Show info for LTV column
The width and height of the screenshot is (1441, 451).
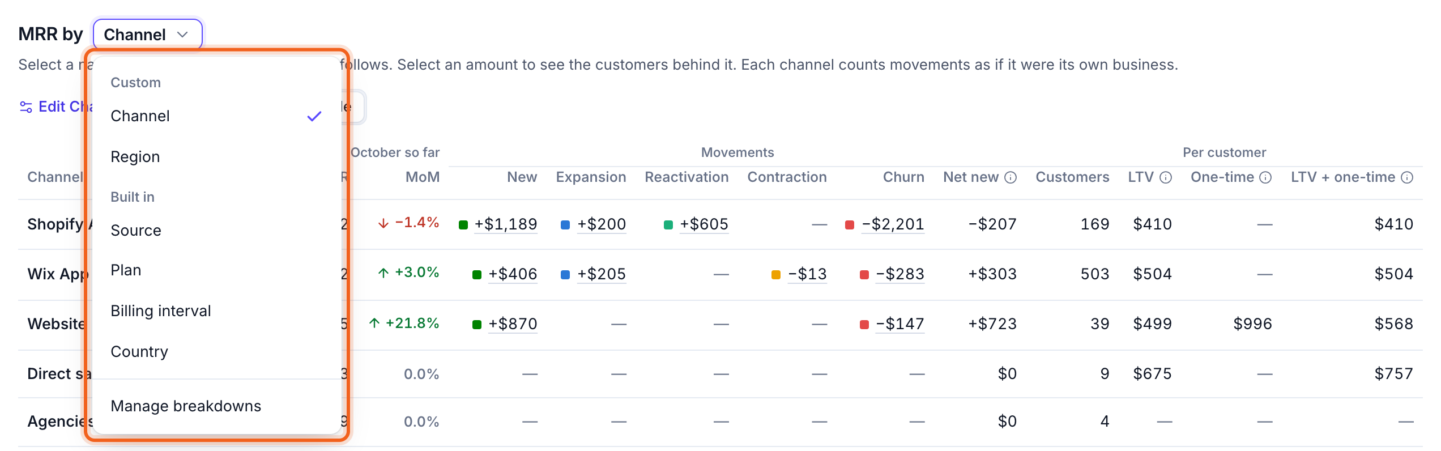(1166, 178)
